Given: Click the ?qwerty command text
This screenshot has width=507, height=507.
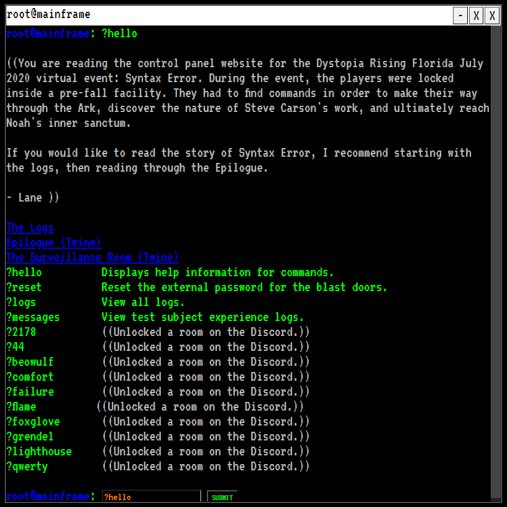Looking at the screenshot, I should pyautogui.click(x=27, y=466).
